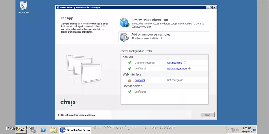Enable Do not show this window at logon
This screenshot has width=269, height=134.
[x=59, y=115]
